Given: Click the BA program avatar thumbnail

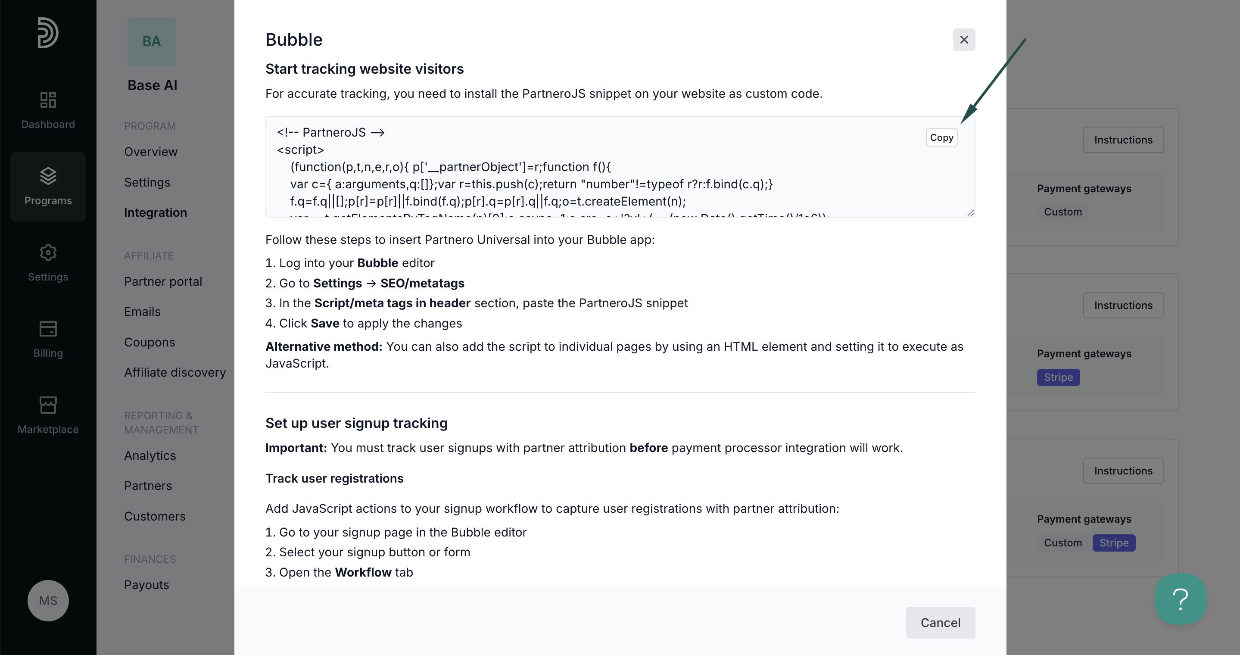Looking at the screenshot, I should pos(152,41).
